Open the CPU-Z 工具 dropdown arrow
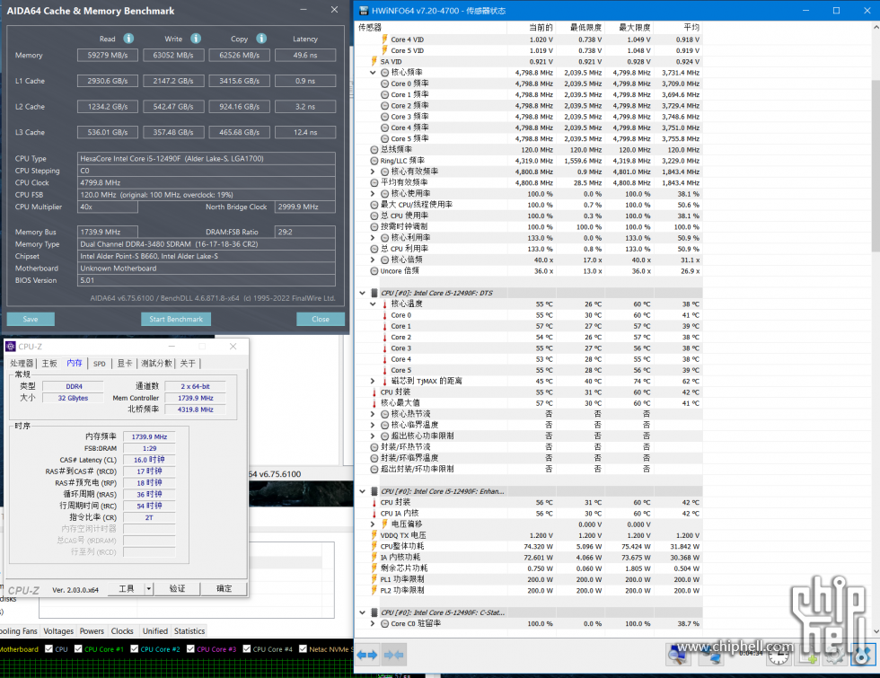The width and height of the screenshot is (880, 678). 149,588
